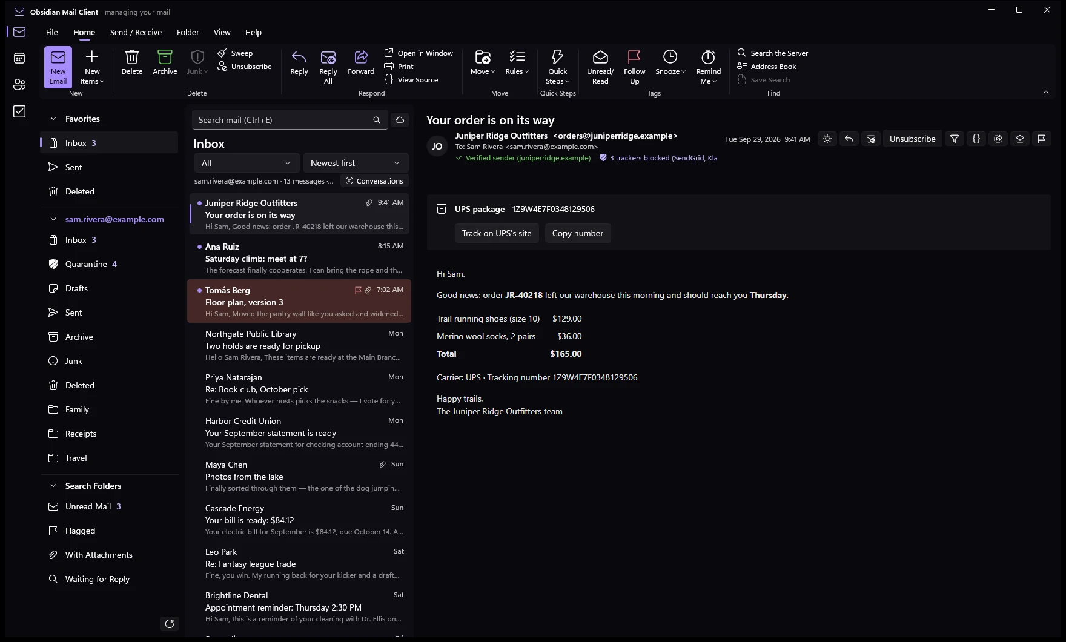Open the Remind Me dropdown
The image size is (1066, 642).
coord(708,67)
